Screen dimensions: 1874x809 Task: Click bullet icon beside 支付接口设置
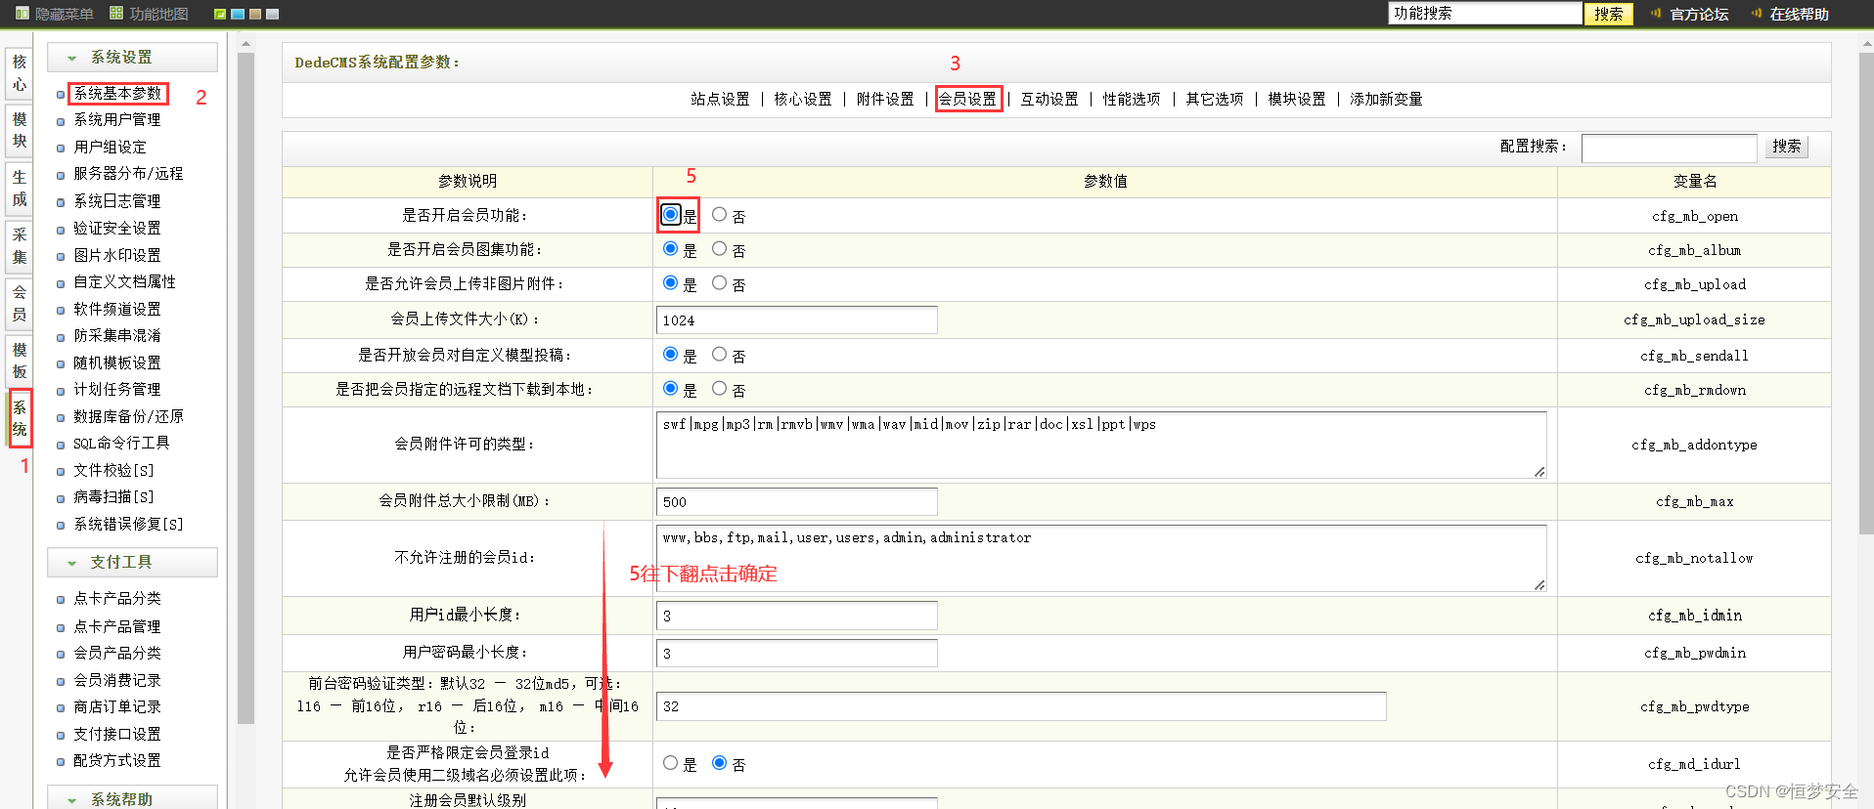point(61,736)
